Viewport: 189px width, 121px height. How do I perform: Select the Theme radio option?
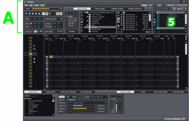(70, 25)
